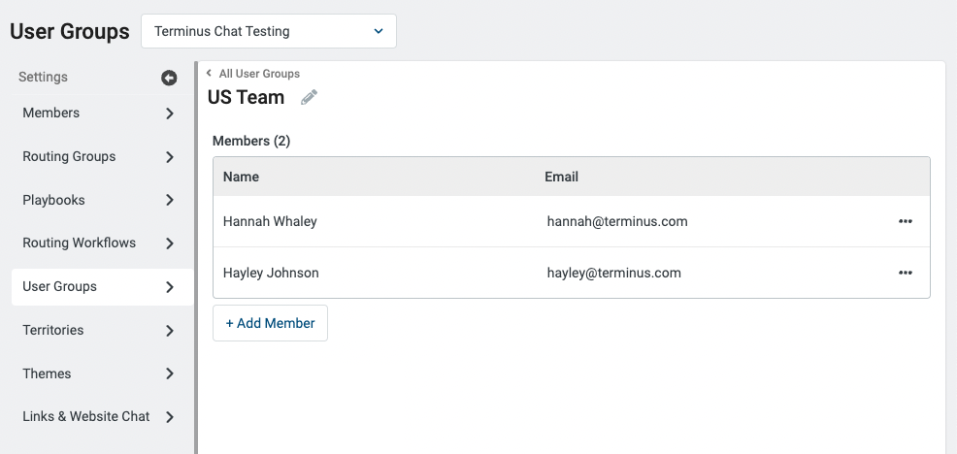The width and height of the screenshot is (957, 454).
Task: Open options menu for Hannah Whaley
Action: coord(906,221)
